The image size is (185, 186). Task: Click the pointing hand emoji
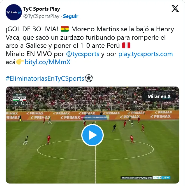point(20,62)
